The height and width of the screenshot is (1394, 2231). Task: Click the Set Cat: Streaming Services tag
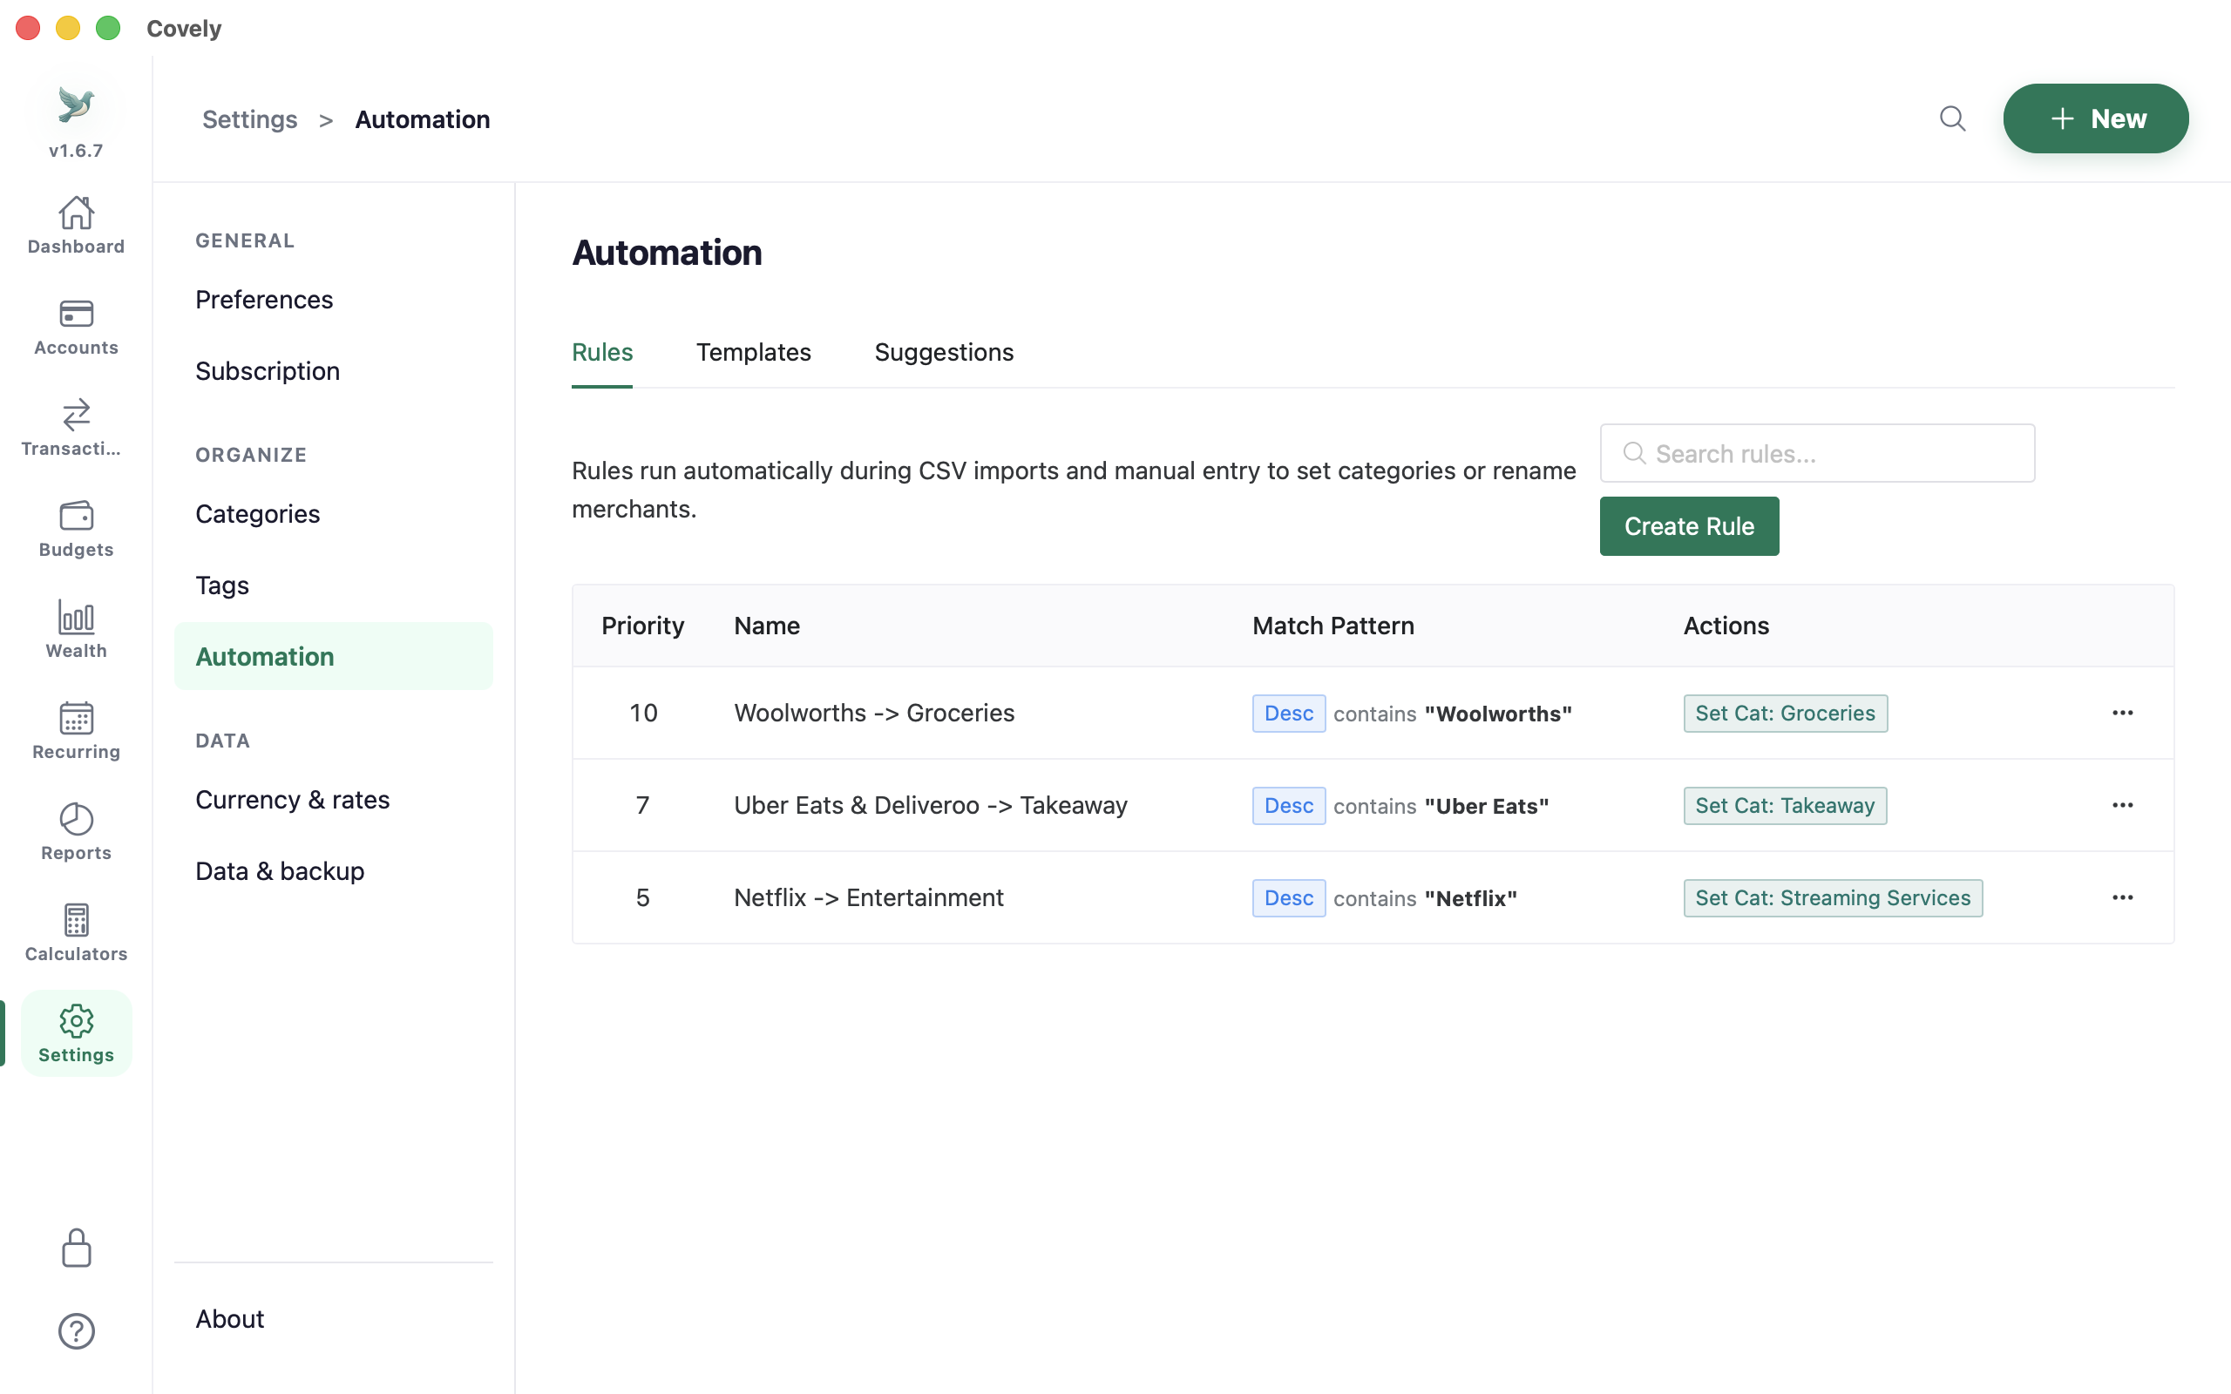[x=1833, y=897]
